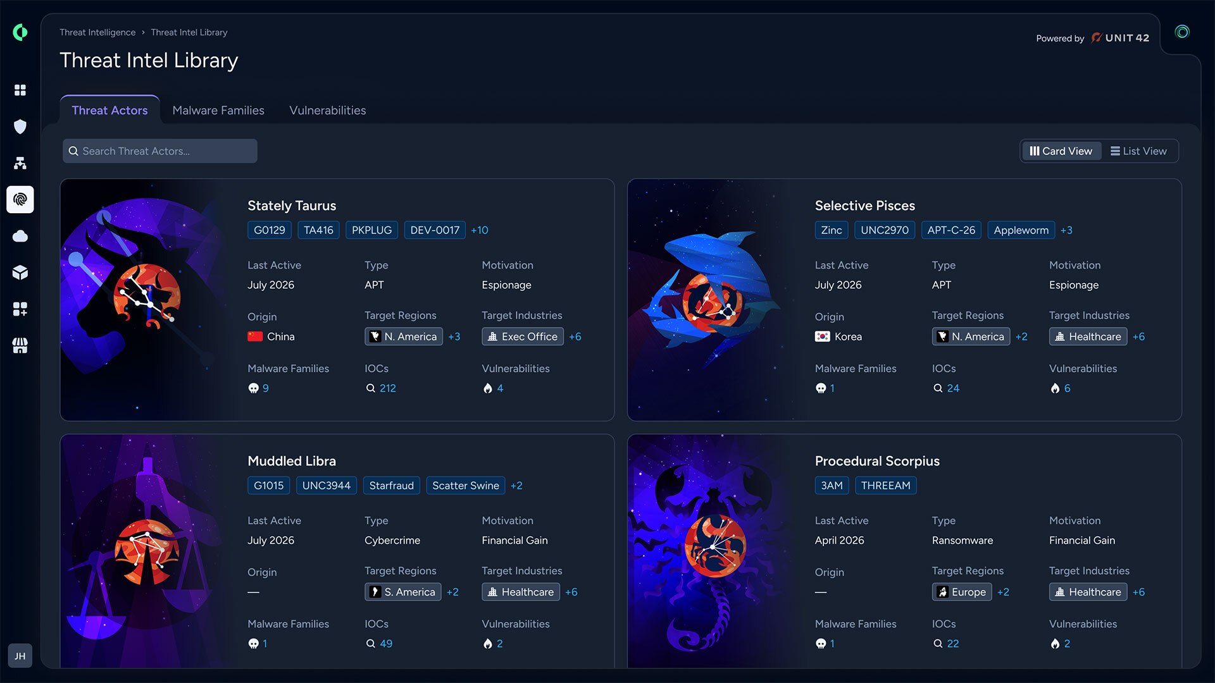Click the Unit 42 logo
This screenshot has height=683, width=1215.
click(x=1120, y=38)
